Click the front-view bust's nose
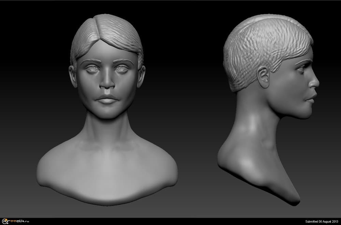341x225 pixels. tap(107, 83)
